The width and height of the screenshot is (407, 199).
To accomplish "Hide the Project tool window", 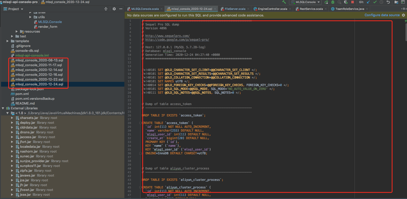I will pos(121,9).
